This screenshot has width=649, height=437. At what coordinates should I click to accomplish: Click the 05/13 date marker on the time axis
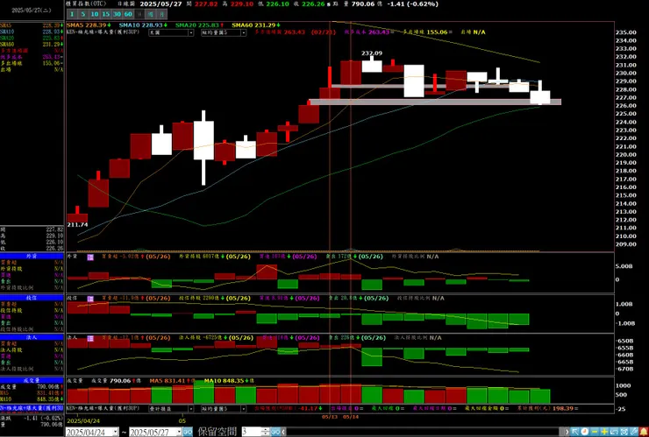330,417
